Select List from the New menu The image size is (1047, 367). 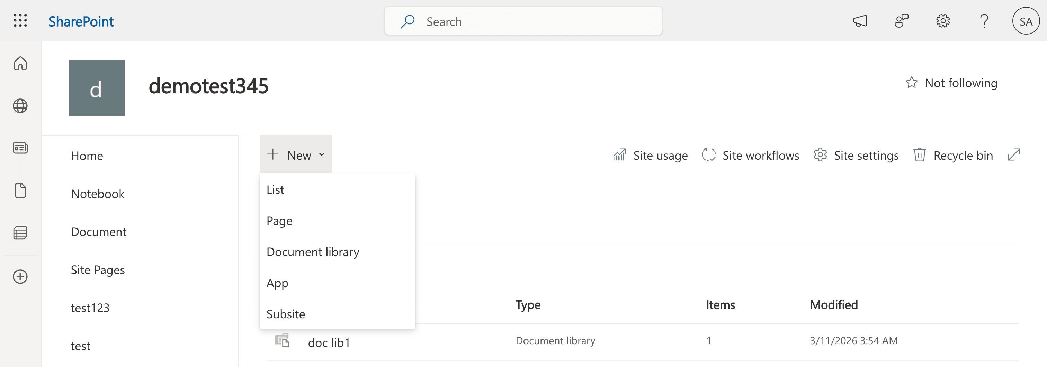[276, 189]
